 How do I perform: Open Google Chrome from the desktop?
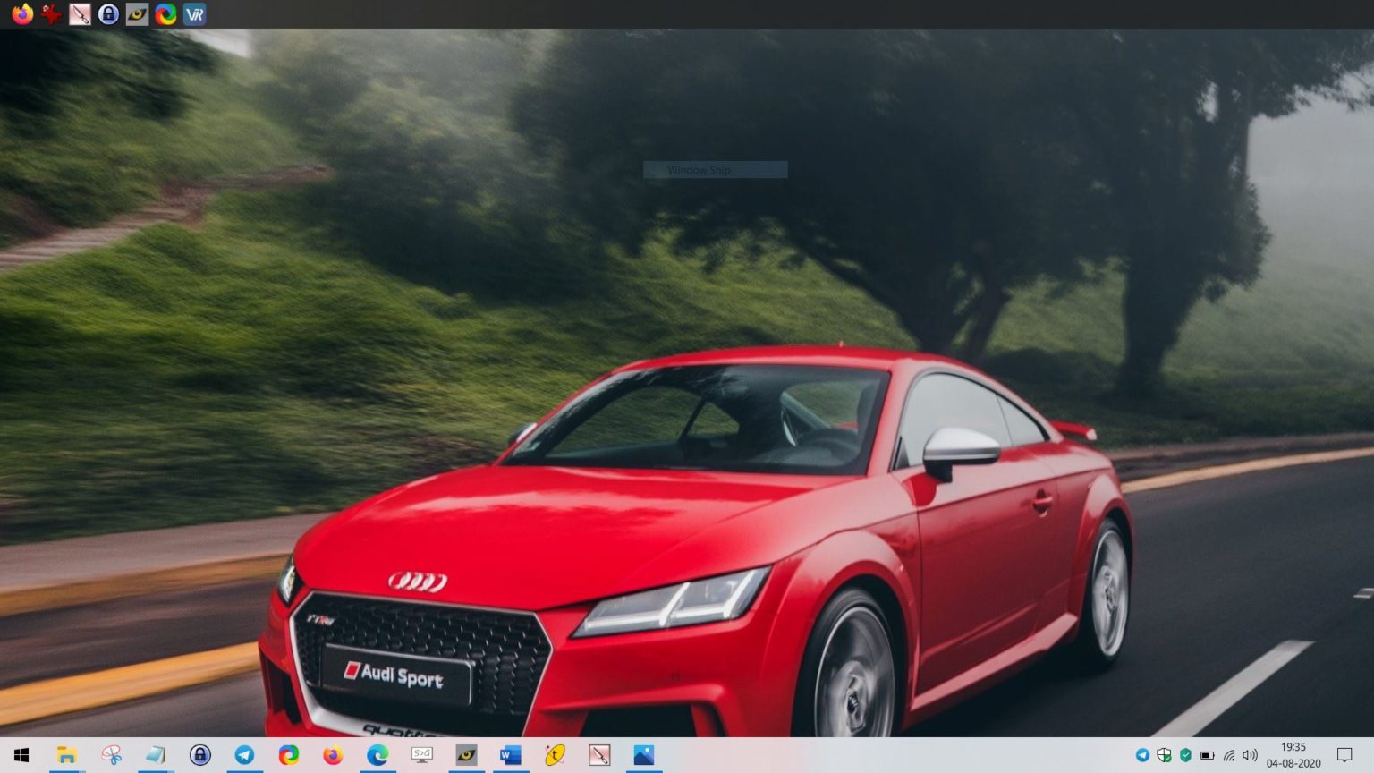click(165, 13)
